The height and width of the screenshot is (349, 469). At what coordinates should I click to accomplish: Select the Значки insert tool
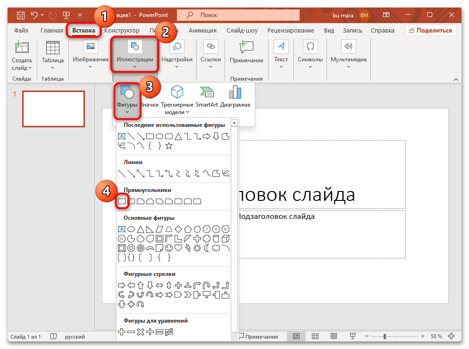coord(150,99)
